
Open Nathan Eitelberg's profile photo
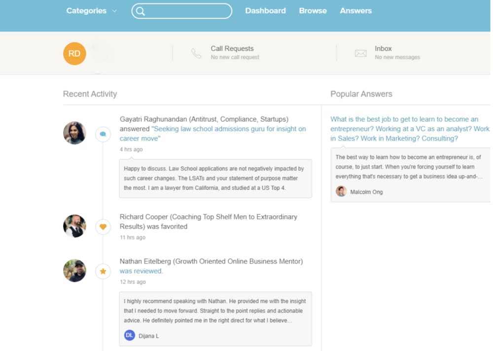tap(74, 271)
